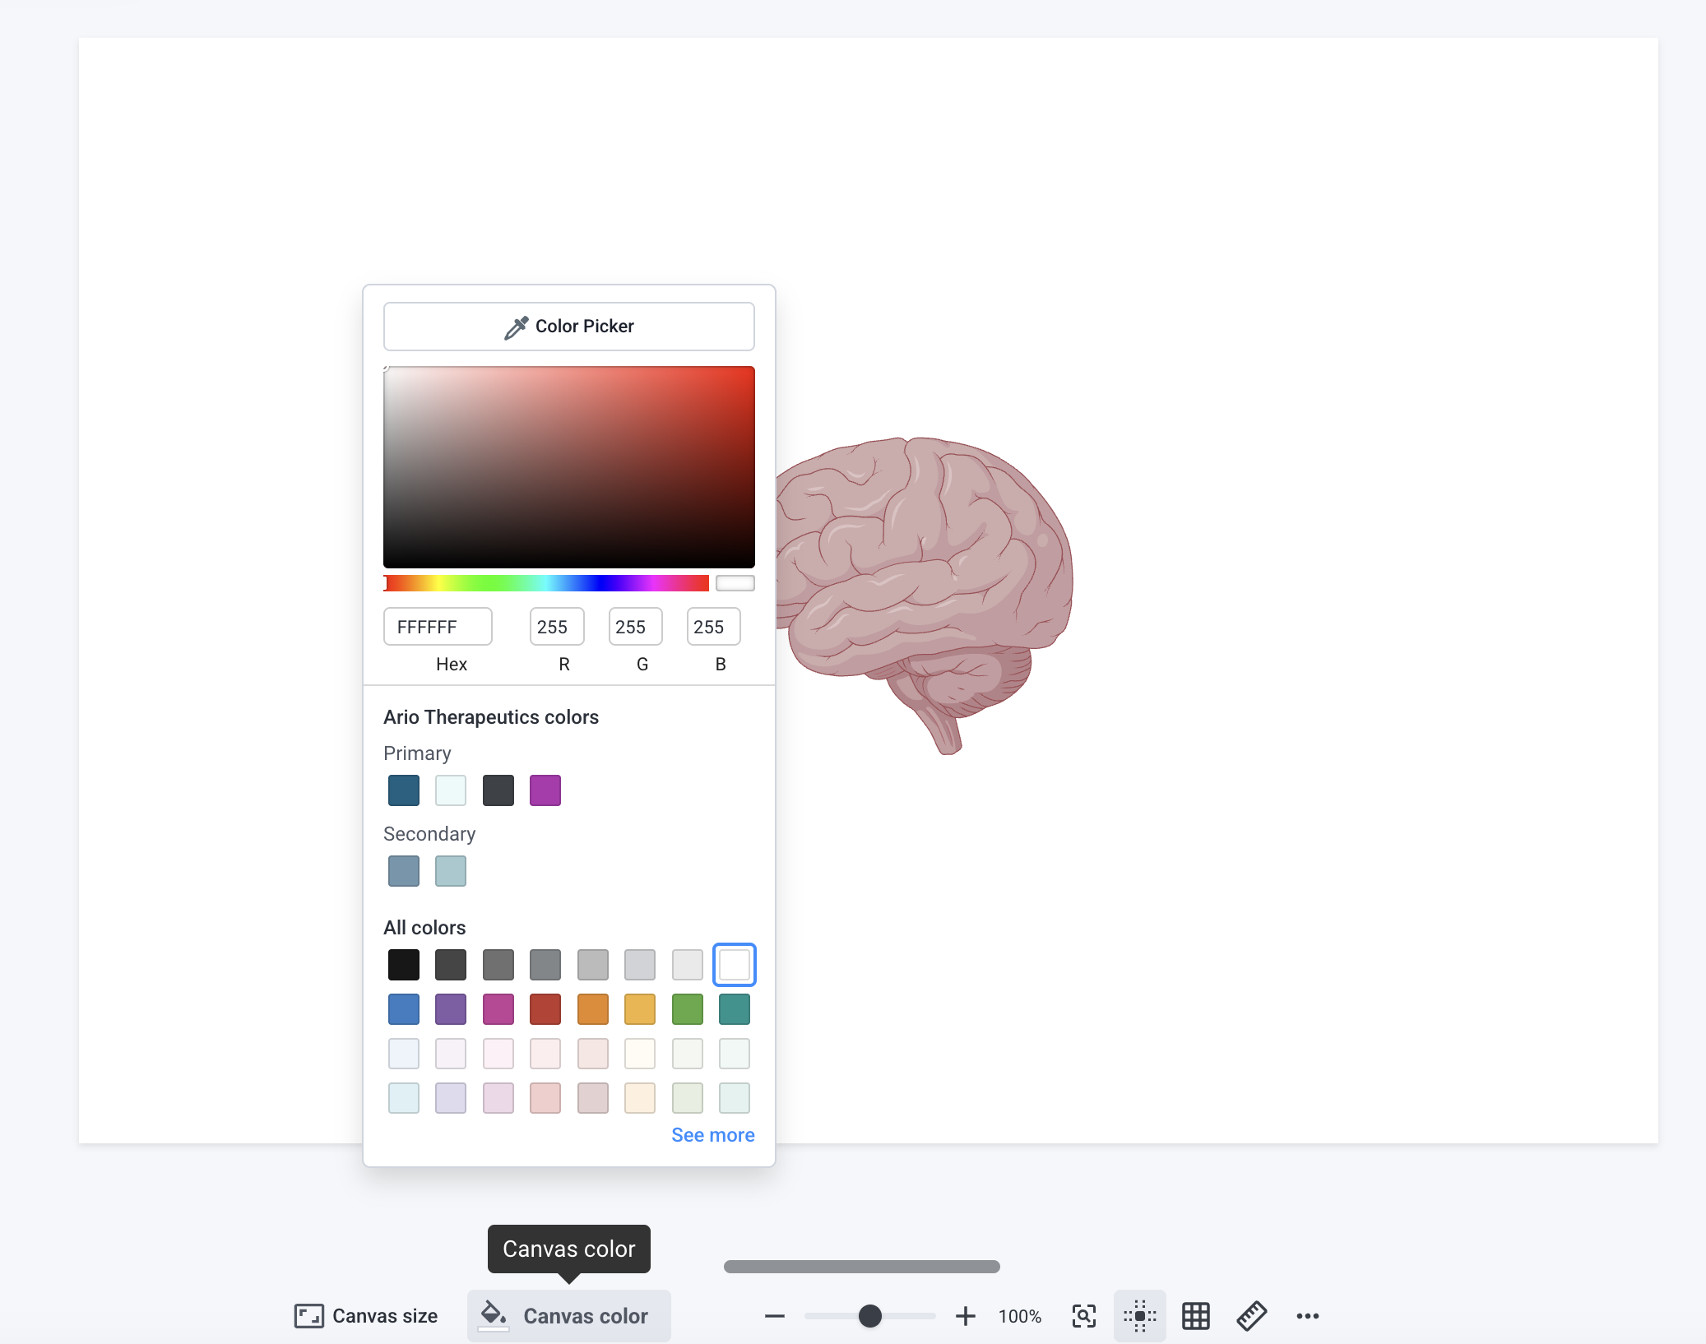Click the R value input field
The width and height of the screenshot is (1706, 1344).
556,627
